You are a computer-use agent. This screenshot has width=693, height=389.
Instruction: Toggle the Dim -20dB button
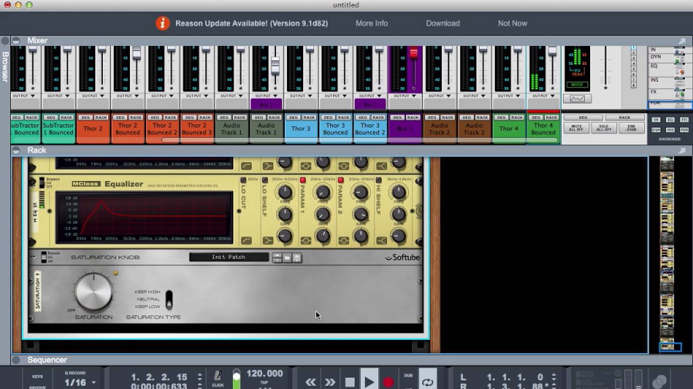631,128
